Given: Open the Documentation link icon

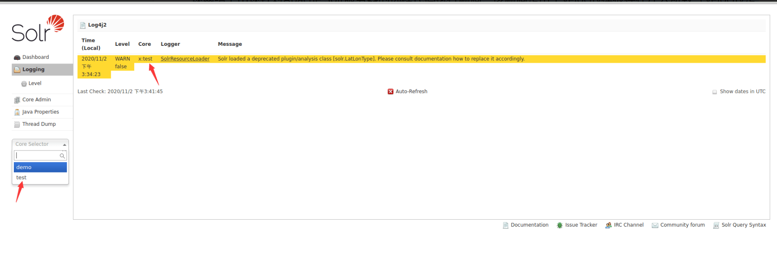Looking at the screenshot, I should [506, 225].
